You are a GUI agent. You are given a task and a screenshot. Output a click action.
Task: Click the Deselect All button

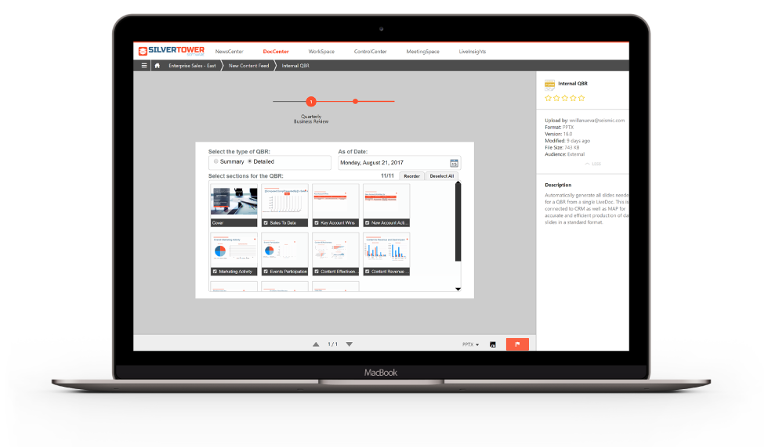pyautogui.click(x=442, y=176)
